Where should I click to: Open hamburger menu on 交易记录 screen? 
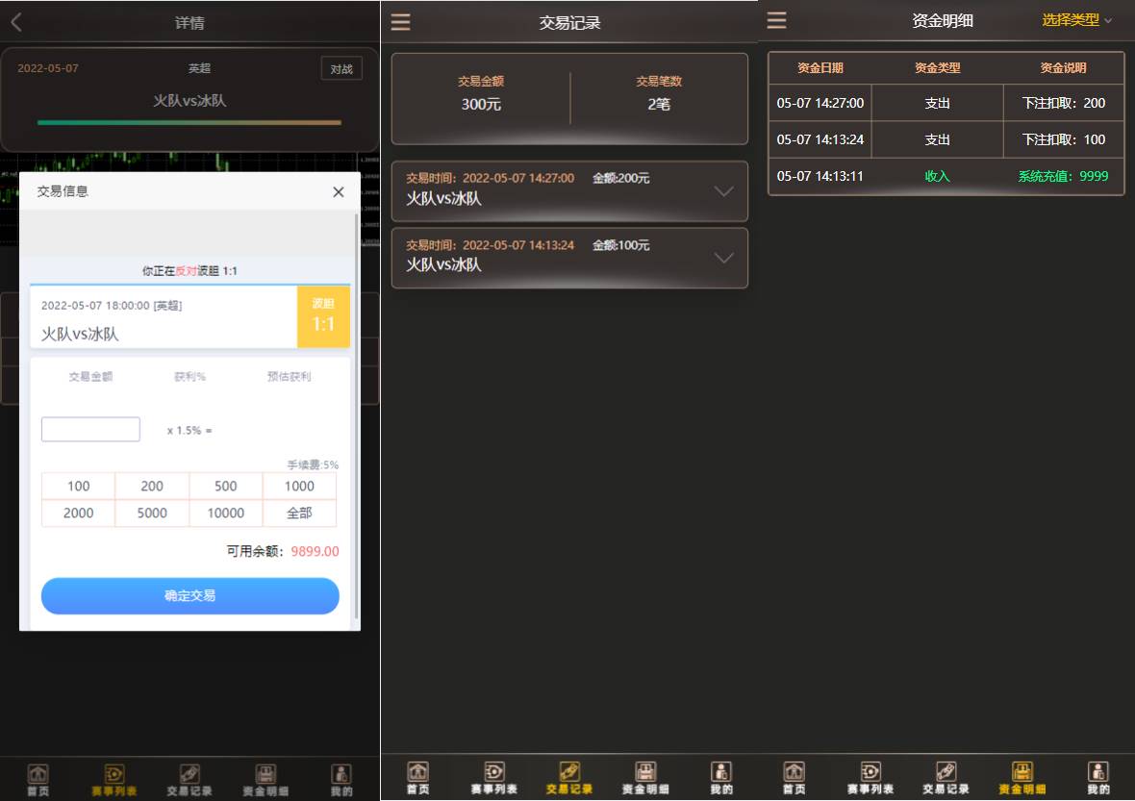(400, 22)
